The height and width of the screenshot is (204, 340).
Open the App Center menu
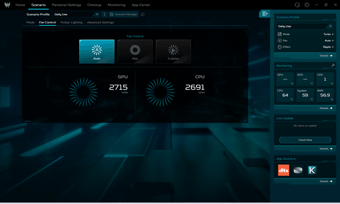tap(141, 5)
